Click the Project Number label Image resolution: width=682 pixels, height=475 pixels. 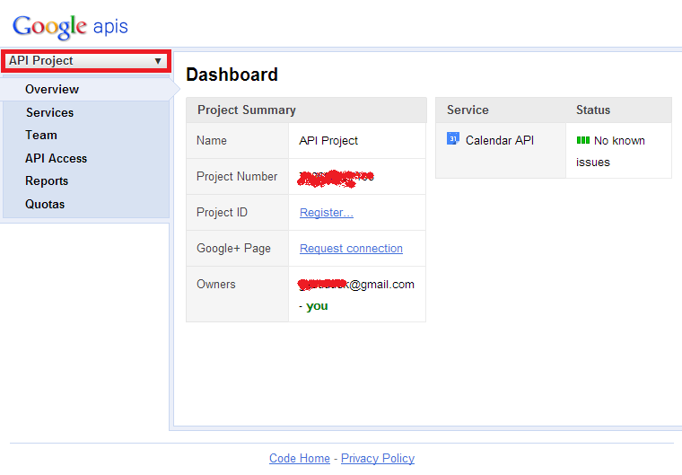237,176
